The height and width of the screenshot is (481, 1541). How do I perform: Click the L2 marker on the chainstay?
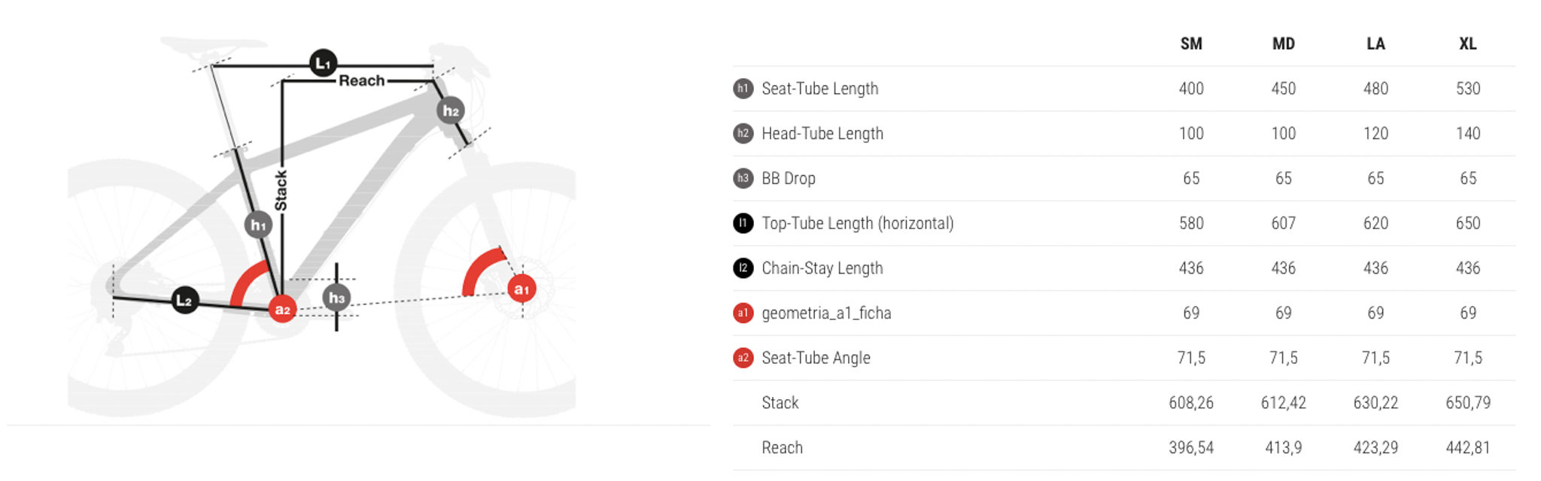[x=185, y=301]
